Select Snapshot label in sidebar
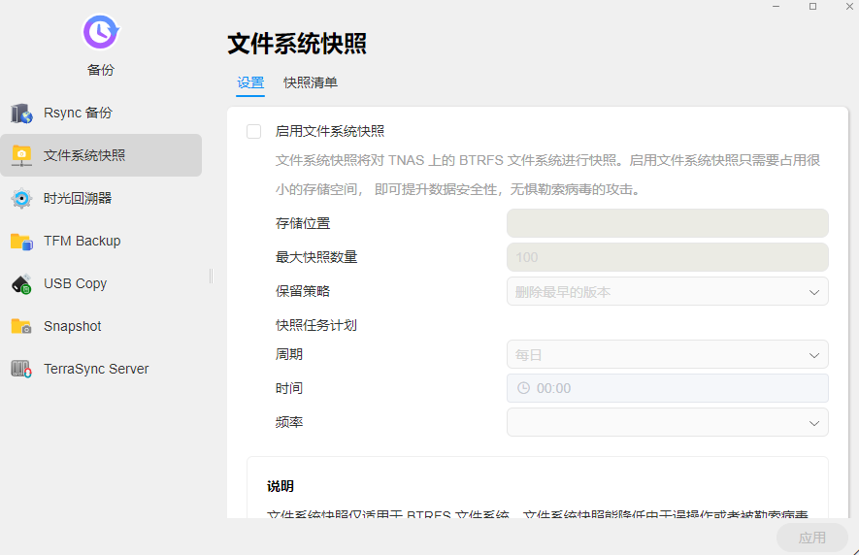Screen dimensions: 859x555 73,327
